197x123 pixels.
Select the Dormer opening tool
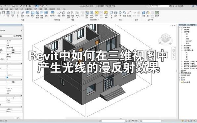pos(129,14)
